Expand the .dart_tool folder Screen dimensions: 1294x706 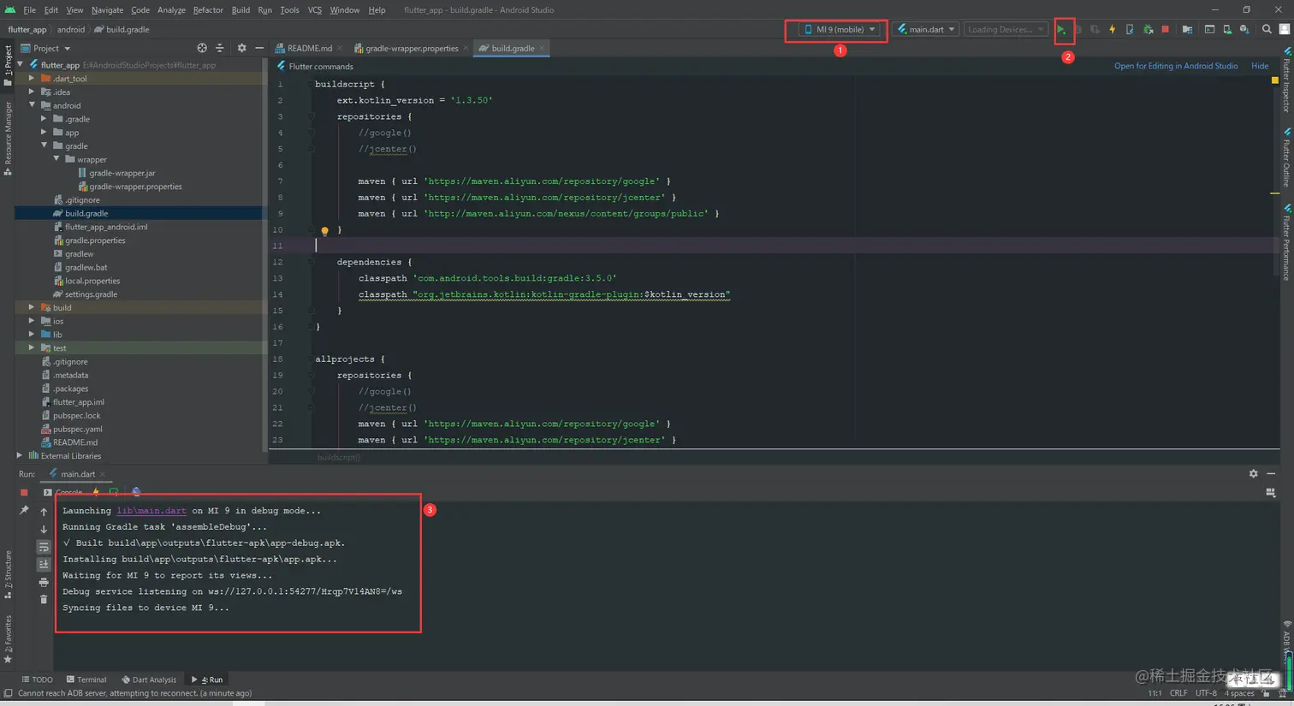tap(32, 79)
